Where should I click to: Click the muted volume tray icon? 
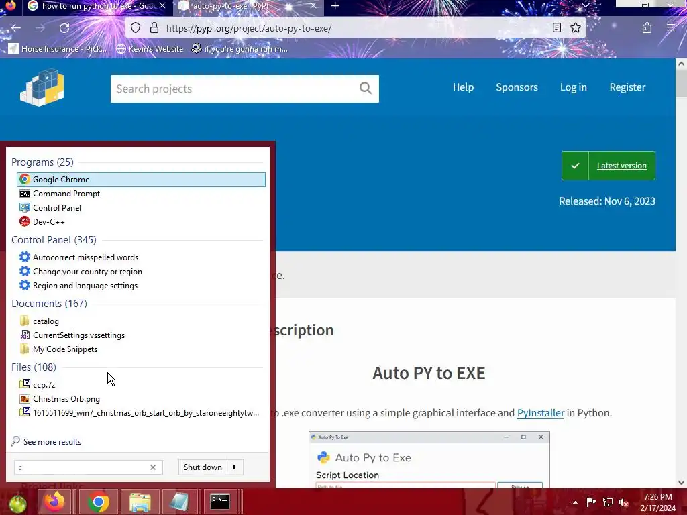[x=624, y=502]
